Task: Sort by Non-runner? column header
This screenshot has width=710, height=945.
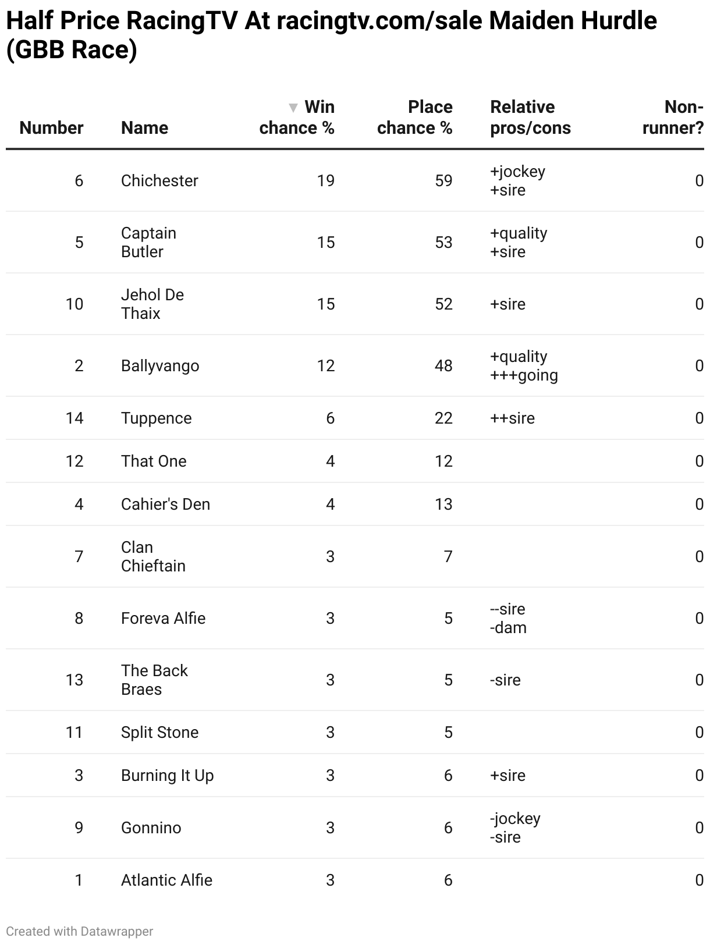Action: click(673, 118)
